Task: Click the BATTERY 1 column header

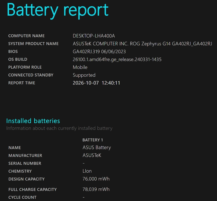Action: 93,140
